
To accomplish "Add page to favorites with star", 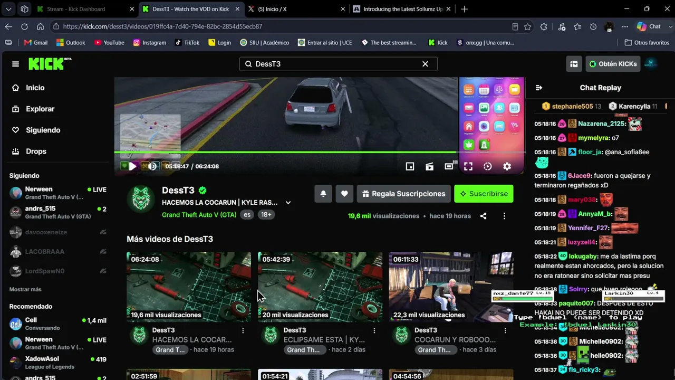I will pos(527,26).
